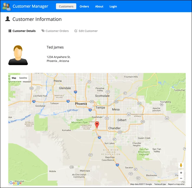The image size is (192, 188).
Task: Open Street View pegman icon
Action: (181, 165)
